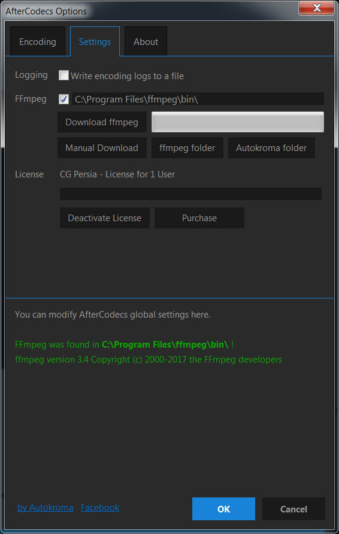Untick the FFmpeg custom path checkbox

point(63,99)
